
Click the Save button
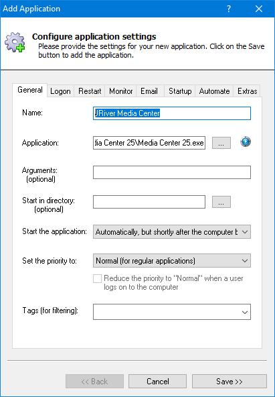tap(230, 382)
